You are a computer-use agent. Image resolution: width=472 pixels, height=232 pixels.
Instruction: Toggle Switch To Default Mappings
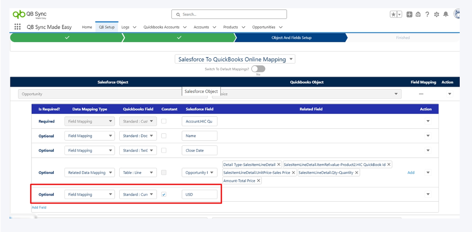click(258, 69)
